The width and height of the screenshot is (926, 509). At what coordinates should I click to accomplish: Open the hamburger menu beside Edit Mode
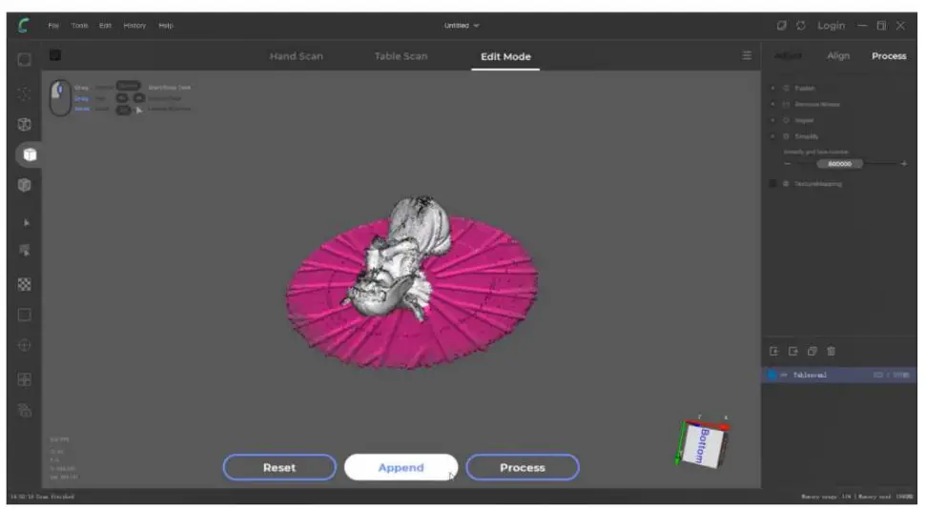pyautogui.click(x=747, y=55)
